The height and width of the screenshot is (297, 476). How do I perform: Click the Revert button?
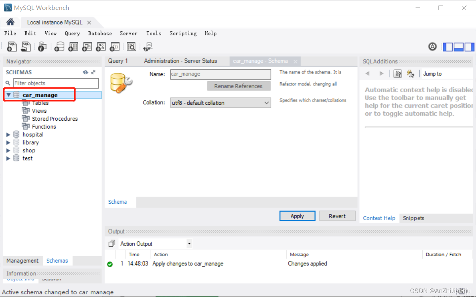pyautogui.click(x=337, y=216)
